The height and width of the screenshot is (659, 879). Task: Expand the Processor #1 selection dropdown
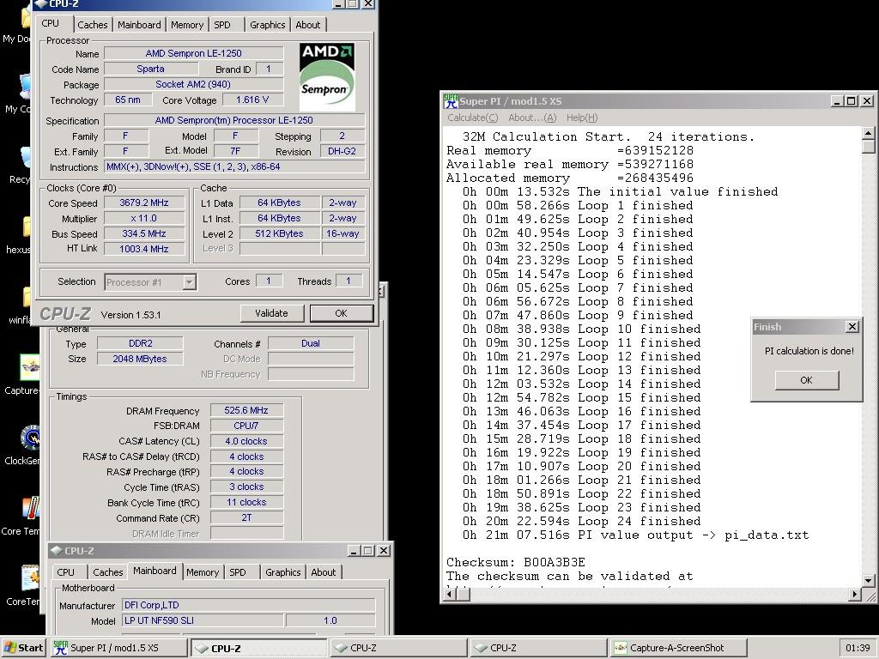click(x=189, y=281)
